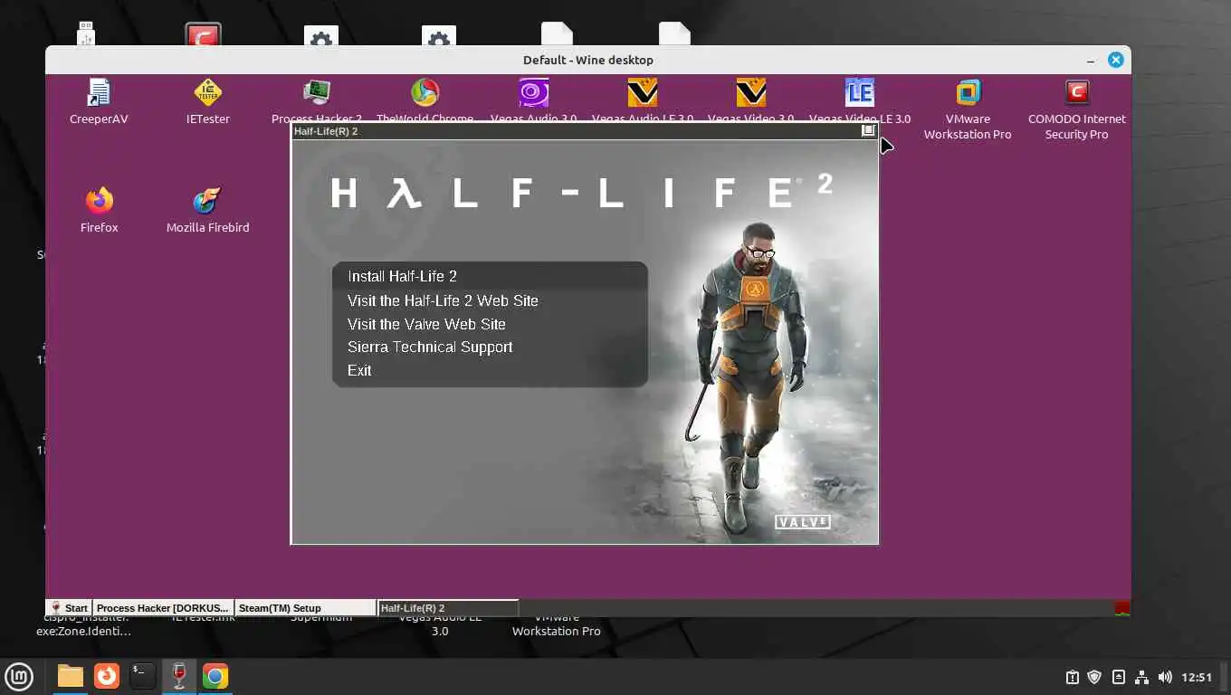This screenshot has height=695, width=1231.
Task: Select Wine app in the panel
Action: (179, 676)
